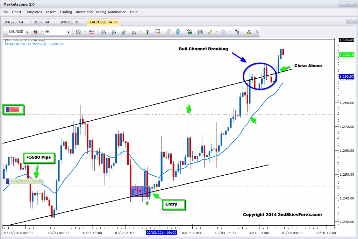Screen dimensions: 358x239
Task: Click the greyed refresh eye icon
Action: pyautogui.click(x=168, y=32)
